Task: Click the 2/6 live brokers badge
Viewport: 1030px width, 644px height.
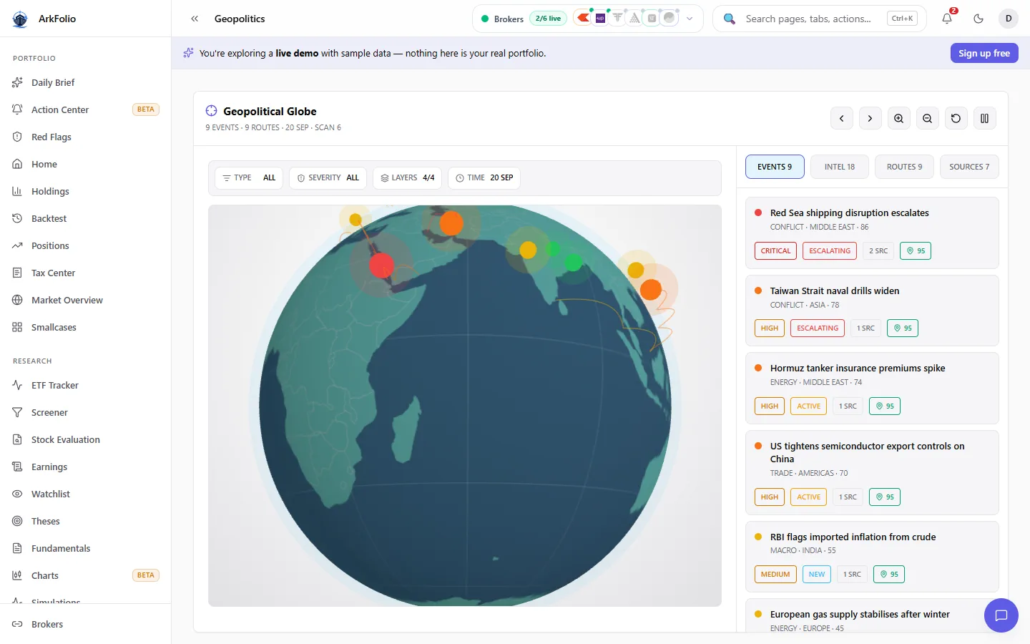Action: click(x=548, y=19)
